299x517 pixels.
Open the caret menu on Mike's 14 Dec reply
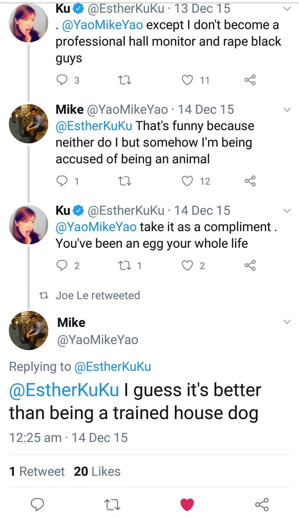[287, 110]
